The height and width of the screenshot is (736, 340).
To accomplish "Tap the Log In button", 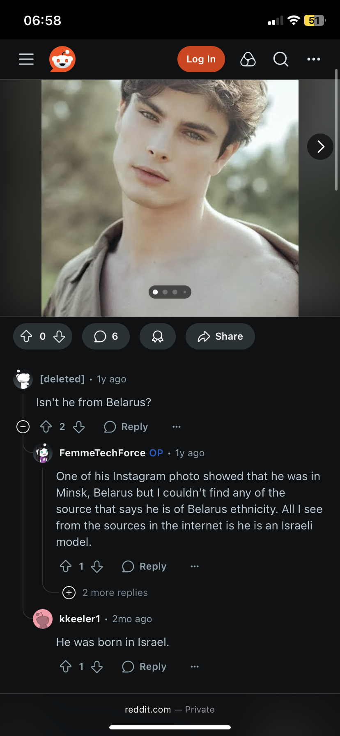I will tap(201, 59).
